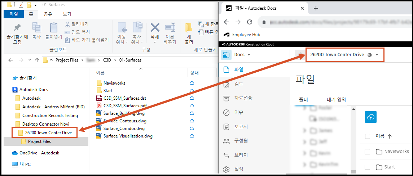Click Cut (잘라내기) scissors icon
Image resolution: width=413 pixels, height=176 pixels.
(67, 24)
